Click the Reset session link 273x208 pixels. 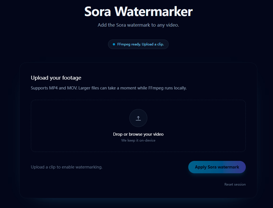(235, 184)
